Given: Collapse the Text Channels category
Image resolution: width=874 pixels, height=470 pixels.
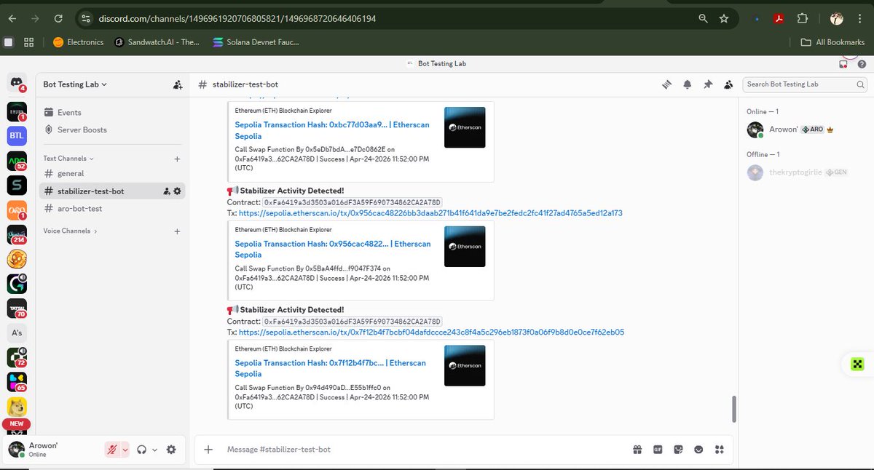Looking at the screenshot, I should (66, 158).
